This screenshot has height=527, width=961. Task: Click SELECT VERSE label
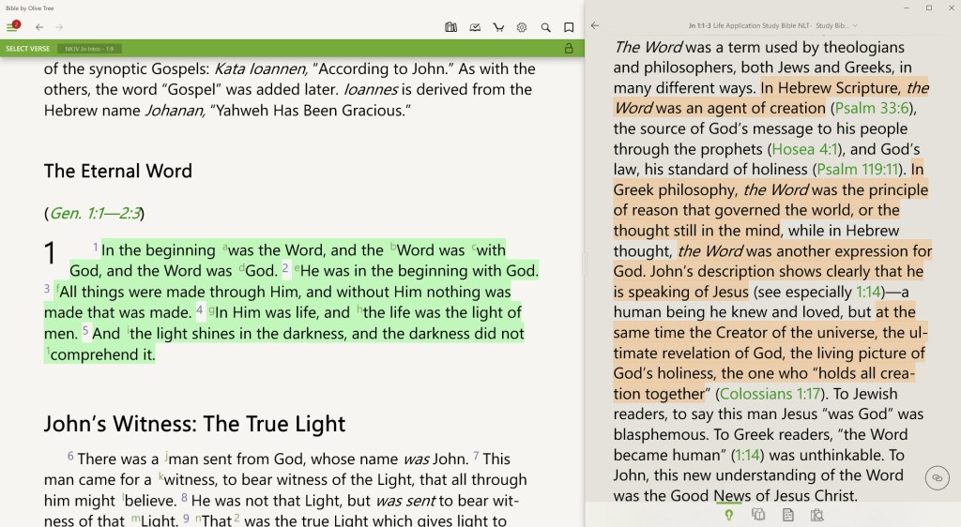coord(27,49)
